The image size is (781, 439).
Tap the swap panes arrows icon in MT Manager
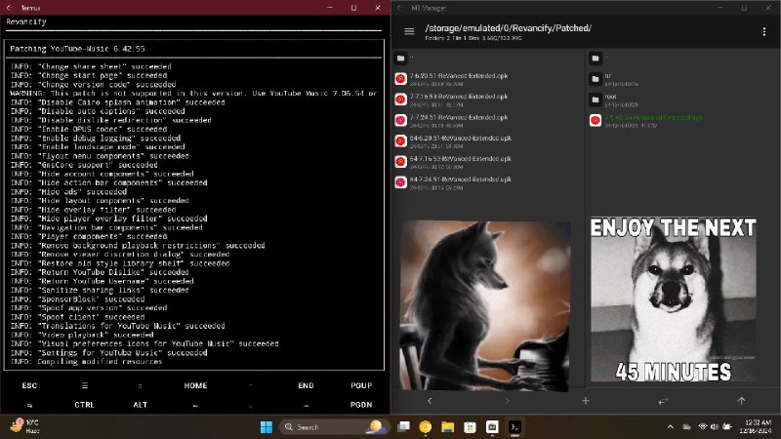click(663, 401)
